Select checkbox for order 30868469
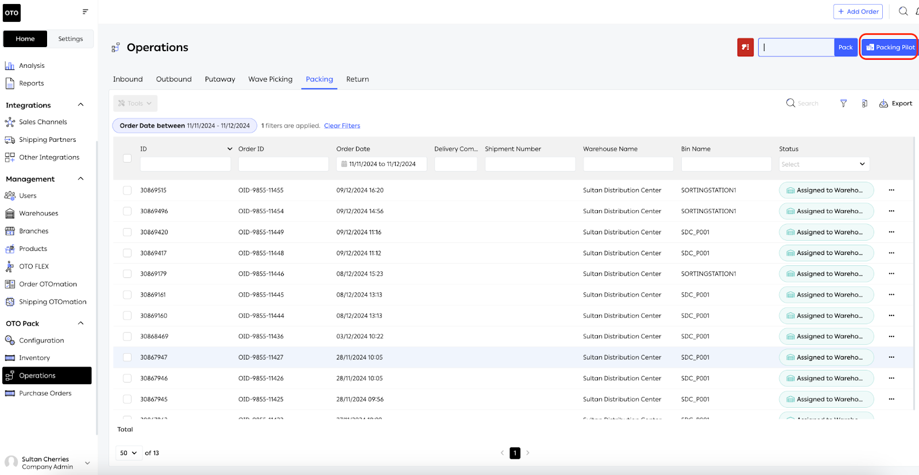 [x=127, y=337]
